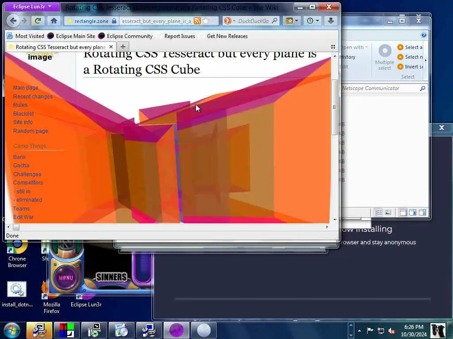
Task: Click the rectangle.zone site identity label
Action: 91,21
